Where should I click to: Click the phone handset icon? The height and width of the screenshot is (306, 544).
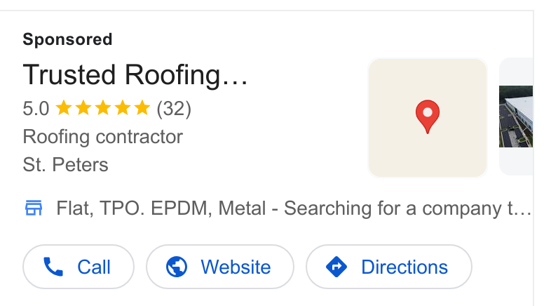[53, 267]
